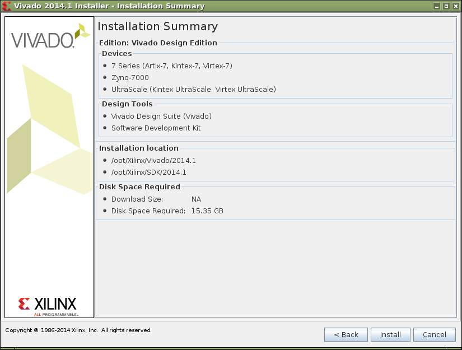Close the installer window
Image resolution: width=462 pixels, height=350 pixels.
coord(455,6)
